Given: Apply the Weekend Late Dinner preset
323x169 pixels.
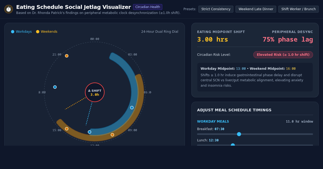Looking at the screenshot, I should (x=256, y=9).
